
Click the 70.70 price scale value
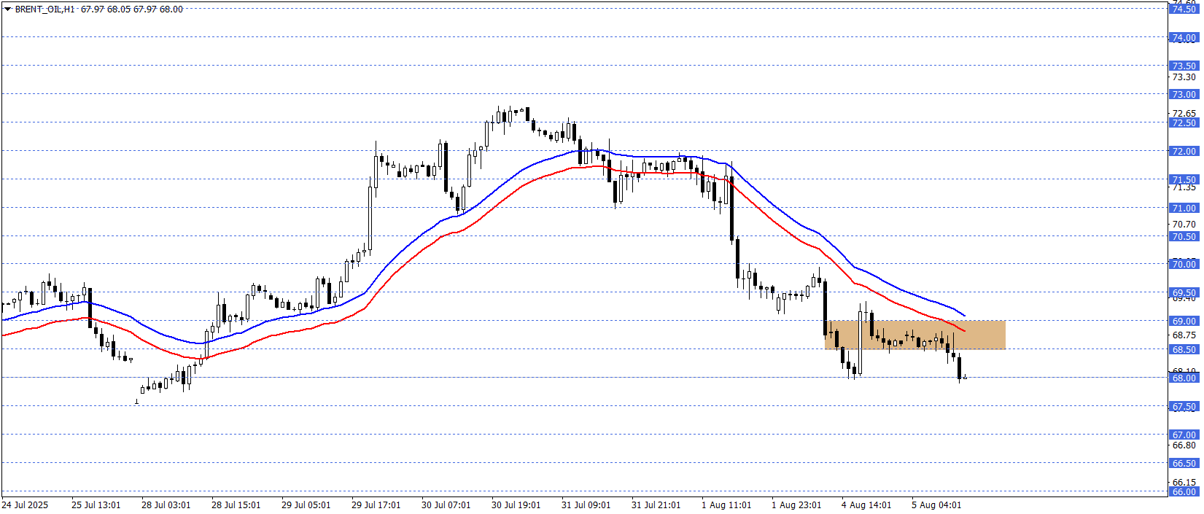pos(1184,225)
